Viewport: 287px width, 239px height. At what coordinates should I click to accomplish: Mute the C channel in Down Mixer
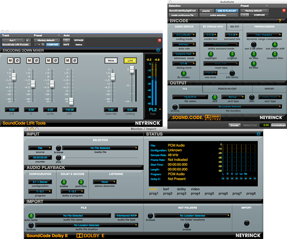pos(29,61)
